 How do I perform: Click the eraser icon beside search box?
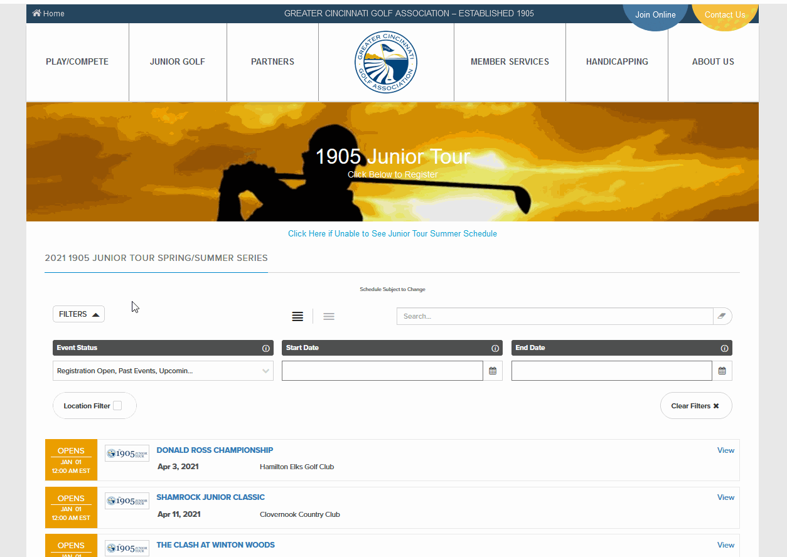(x=722, y=316)
